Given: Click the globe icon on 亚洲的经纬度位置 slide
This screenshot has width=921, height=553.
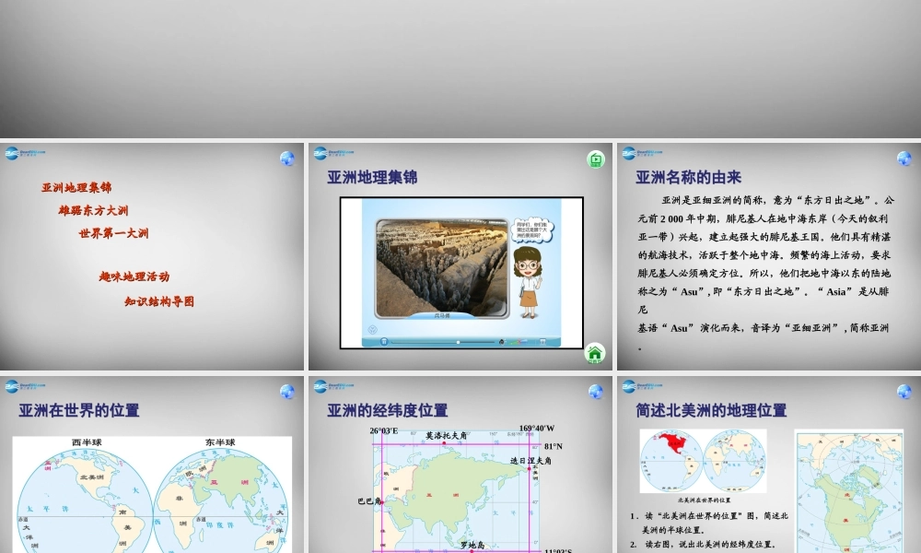Looking at the screenshot, I should coord(596,392).
